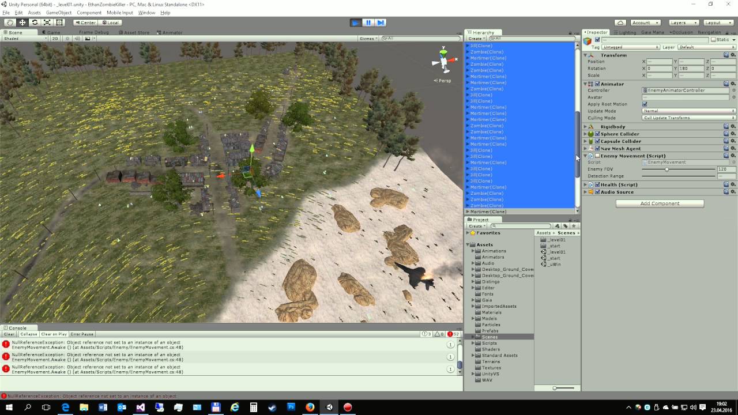Screen dimensions: 738x415
Task: Disable Capsule Collider component checkbox
Action: click(x=597, y=141)
